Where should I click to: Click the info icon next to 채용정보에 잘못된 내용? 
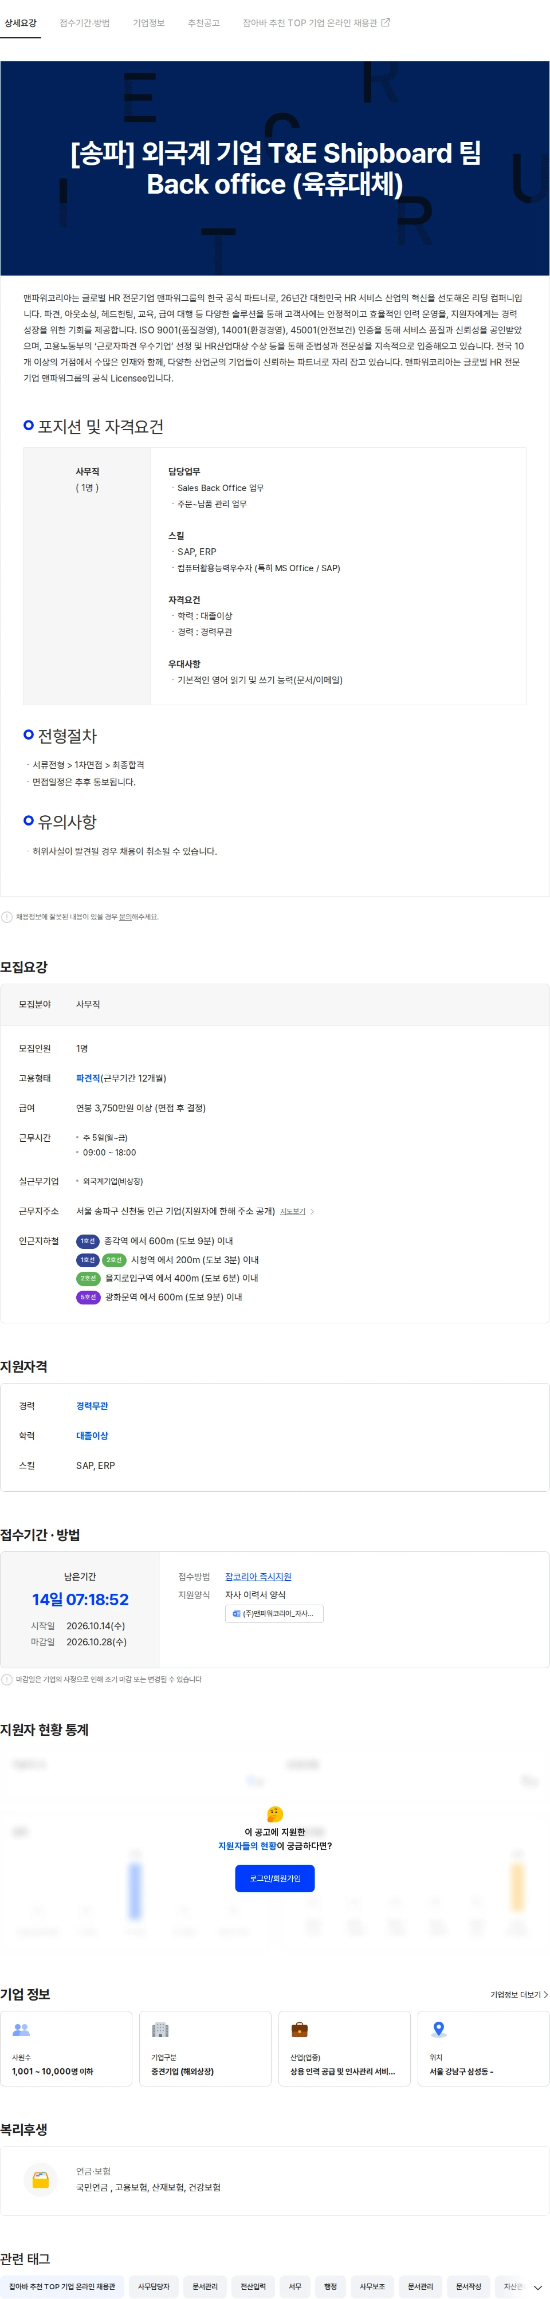coord(7,917)
